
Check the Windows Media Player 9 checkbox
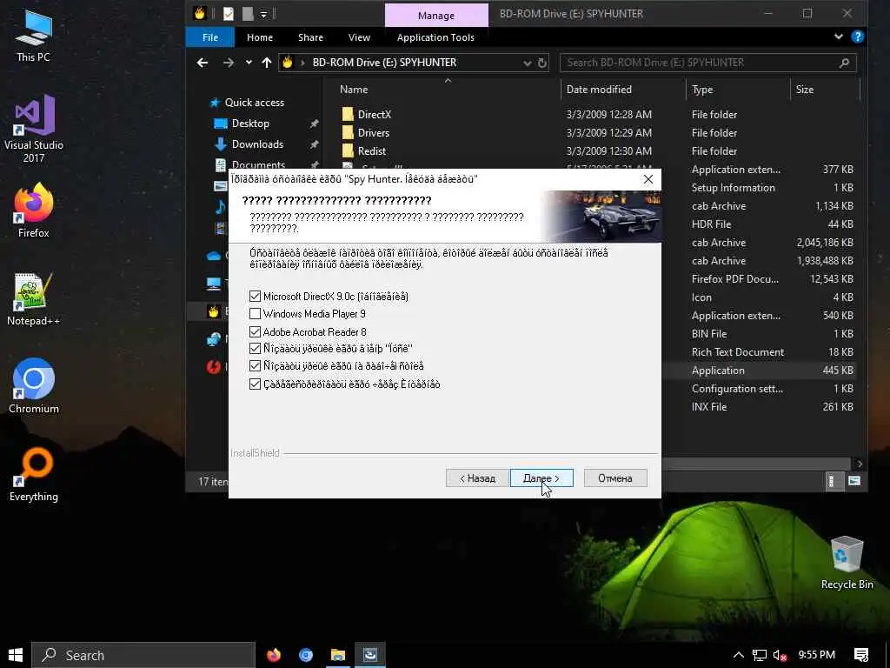tap(255, 313)
